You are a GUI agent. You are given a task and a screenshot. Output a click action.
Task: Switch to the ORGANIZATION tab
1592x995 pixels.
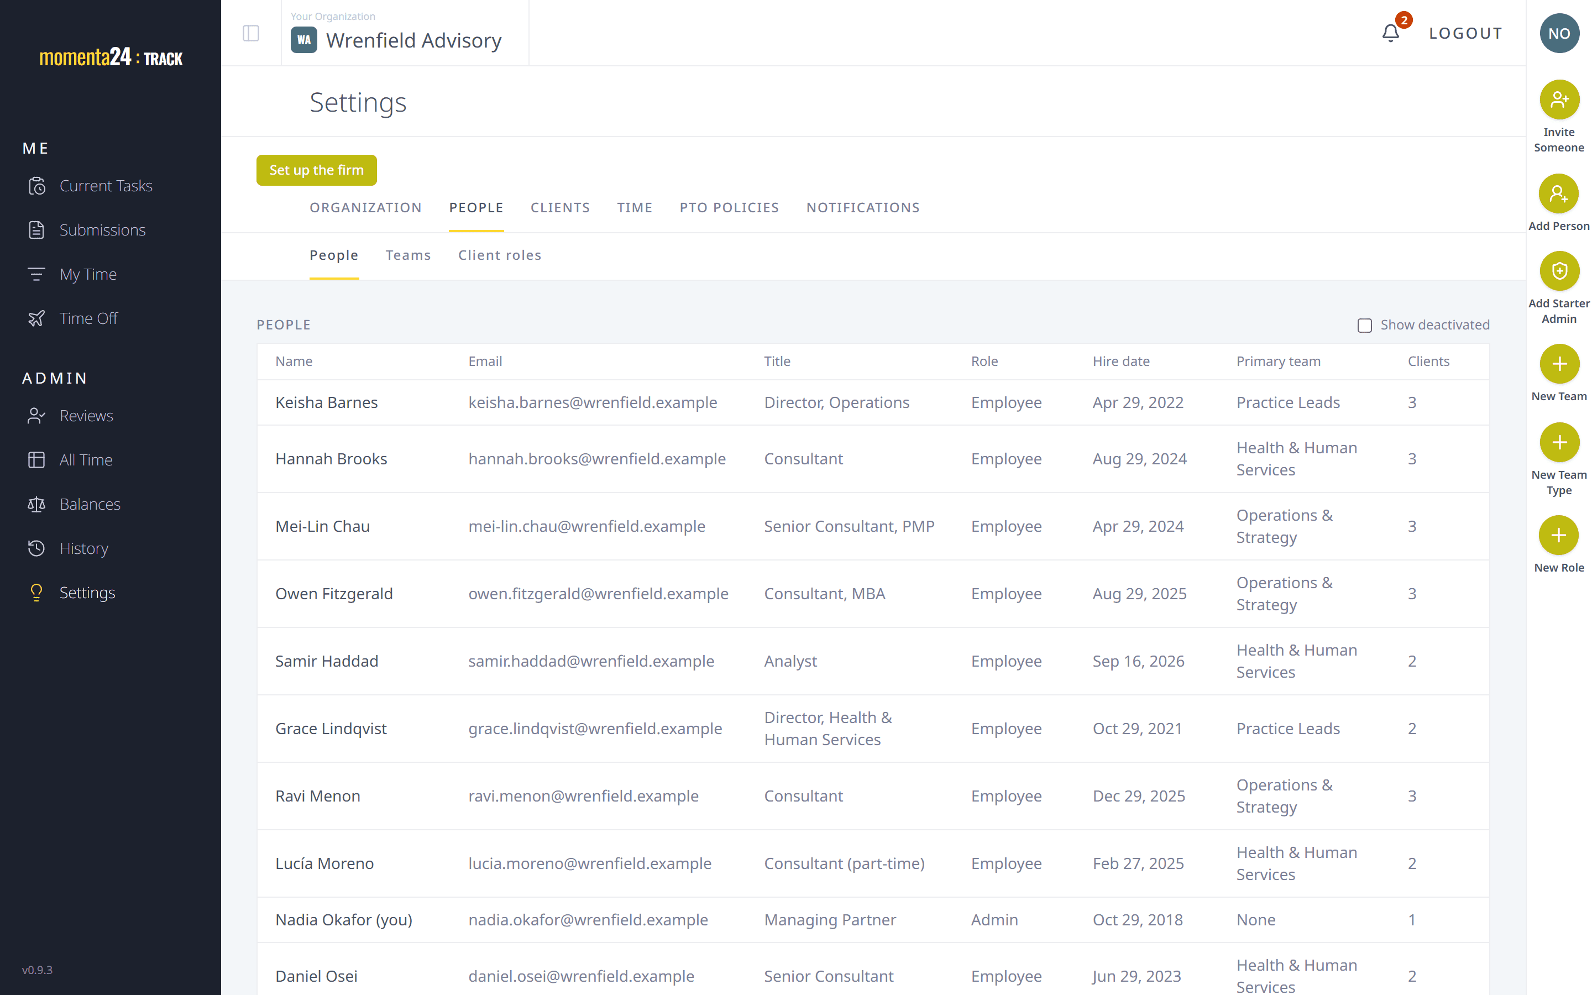[x=365, y=208]
